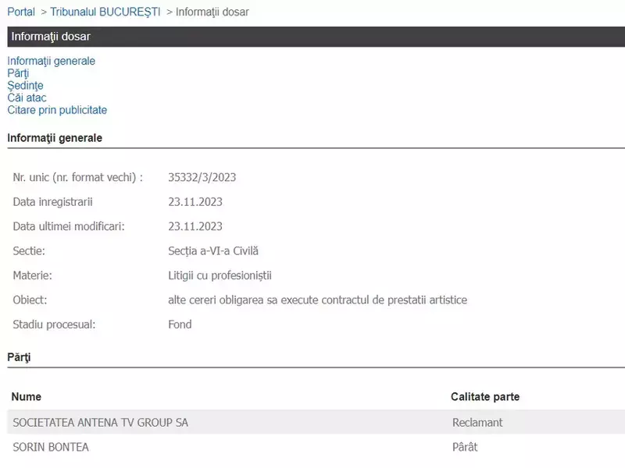The image size is (625, 468).
Task: Click the Pârât party role cell
Action: click(x=464, y=447)
